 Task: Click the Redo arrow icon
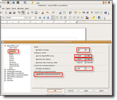click(53, 13)
